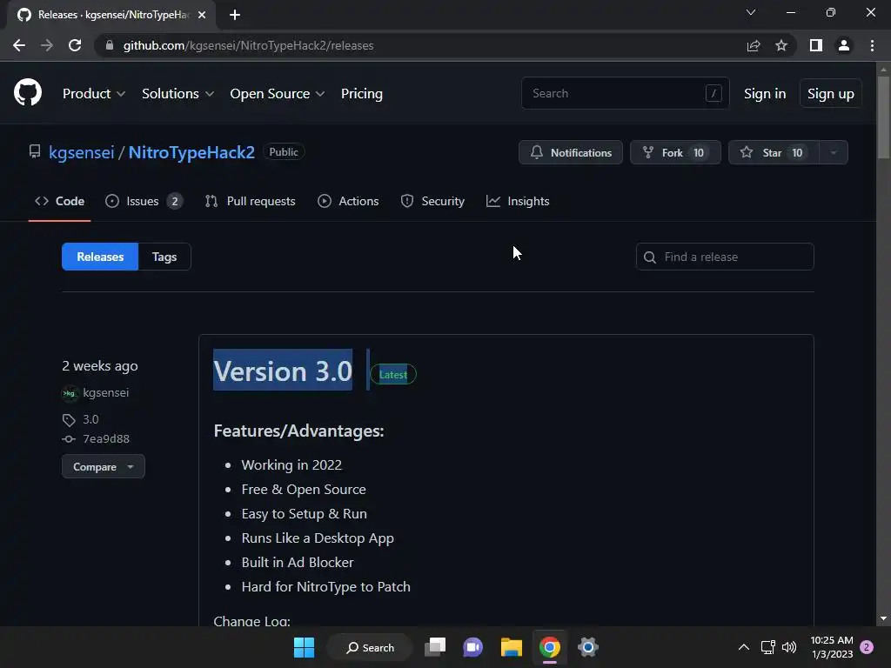Viewport: 891px width, 668px height.
Task: Open the Chrome profile icon
Action: pyautogui.click(x=844, y=45)
